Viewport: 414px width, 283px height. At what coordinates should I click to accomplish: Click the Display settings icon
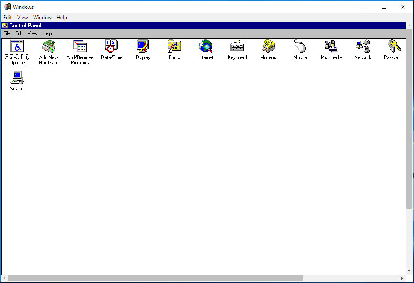(143, 46)
